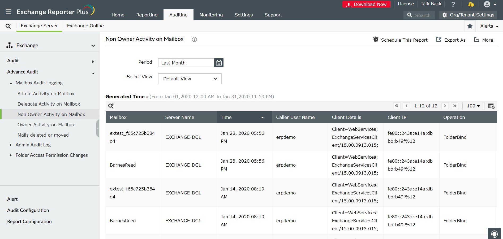The image size is (503, 239).
Task: Click the report help question icon
Action: pyautogui.click(x=194, y=39)
